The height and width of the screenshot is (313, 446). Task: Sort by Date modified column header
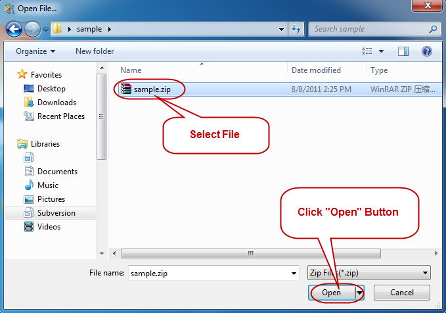click(316, 70)
